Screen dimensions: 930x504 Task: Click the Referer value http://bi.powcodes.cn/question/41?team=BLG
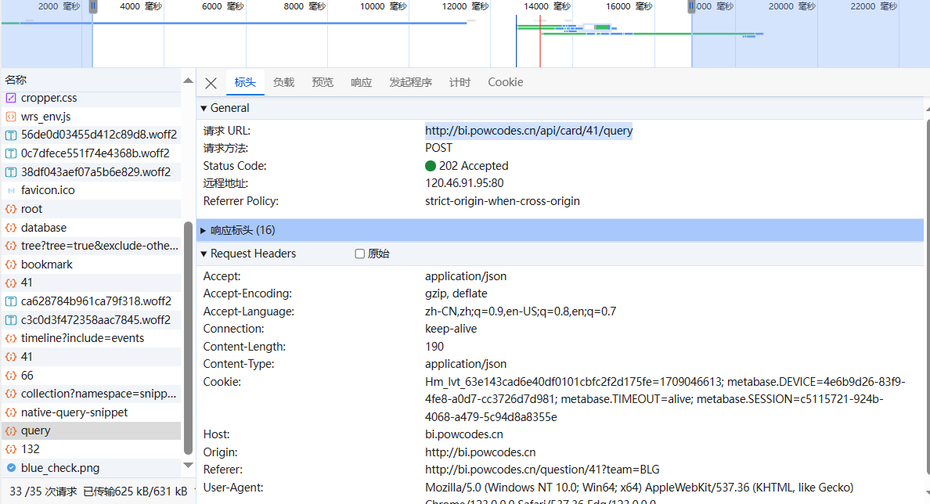tap(542, 470)
